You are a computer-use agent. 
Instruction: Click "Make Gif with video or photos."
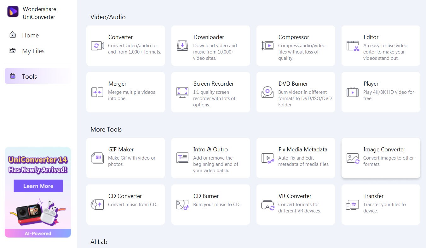tap(132, 161)
